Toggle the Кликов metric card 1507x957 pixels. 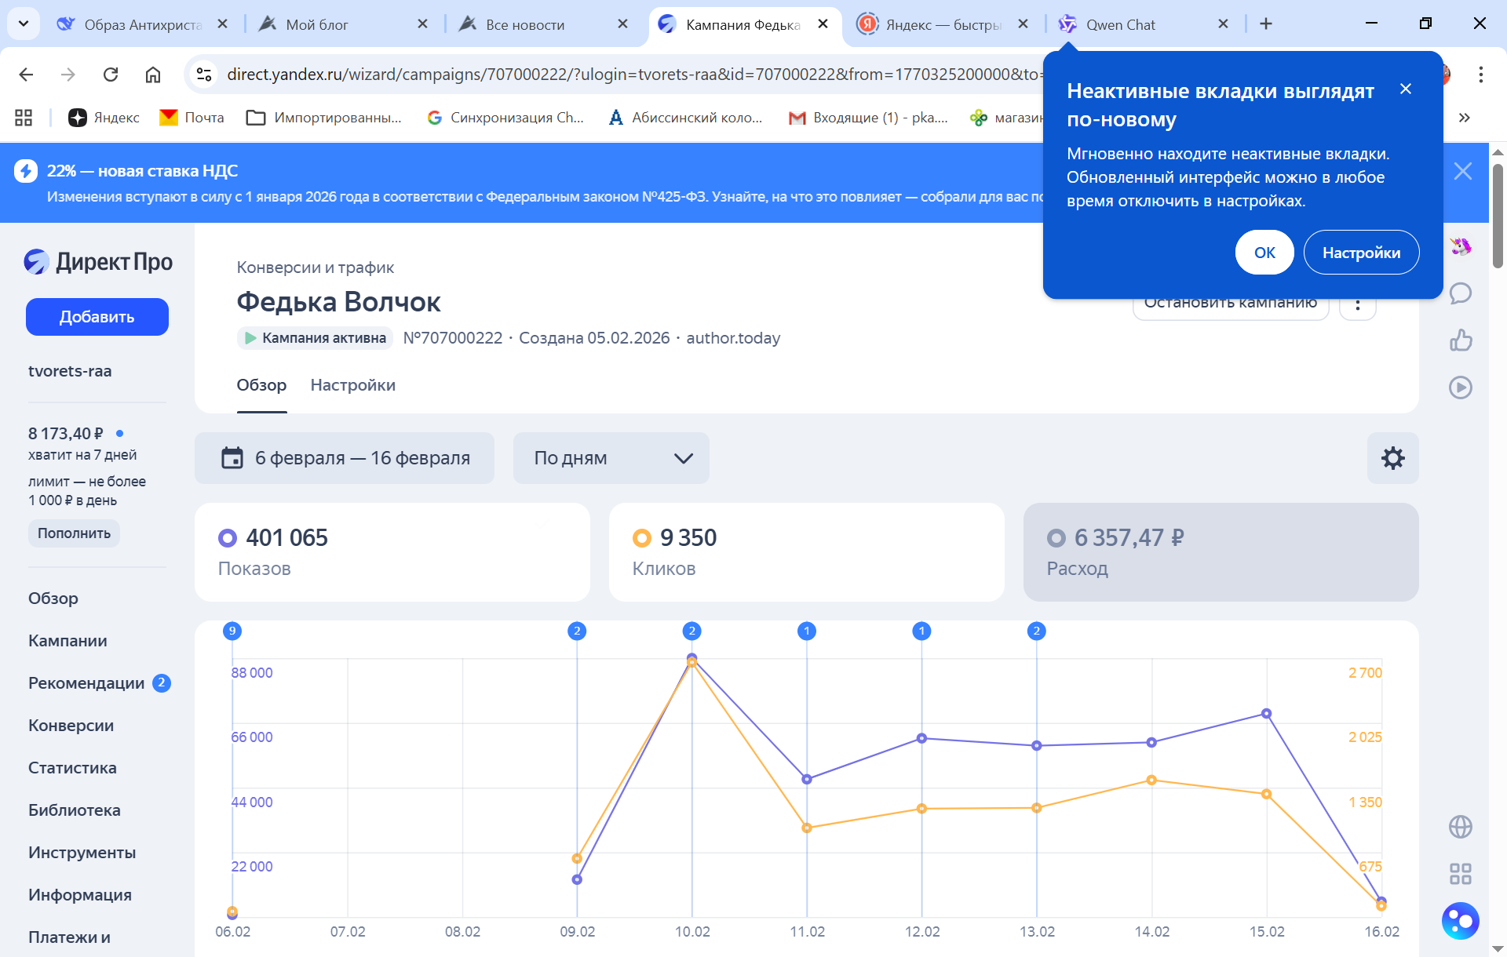click(x=806, y=552)
